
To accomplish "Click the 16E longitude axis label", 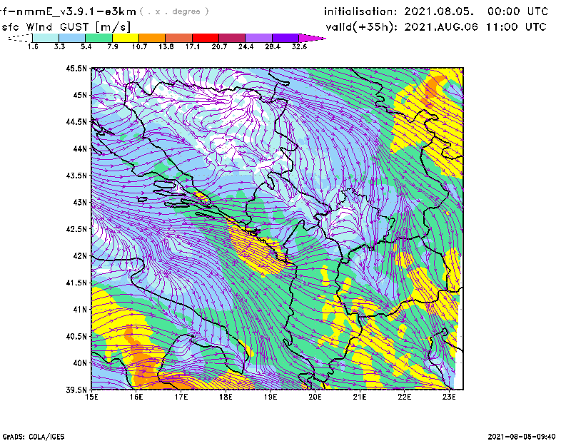I will coord(136,397).
